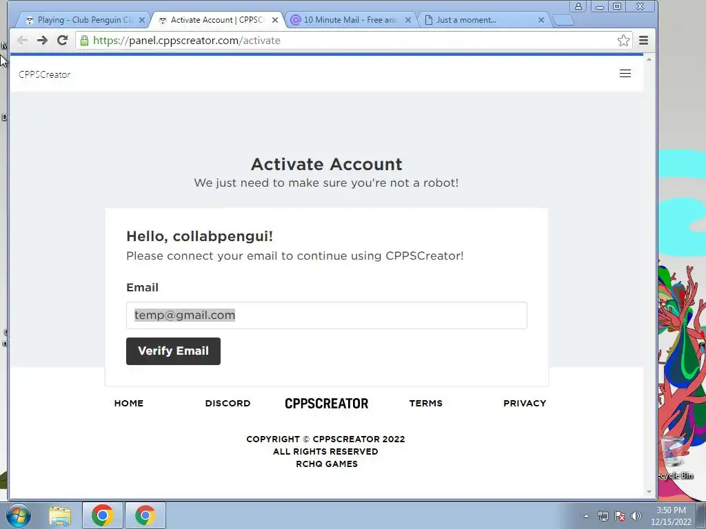
Task: Click the "Activate Account" page title
Action: [326, 164]
